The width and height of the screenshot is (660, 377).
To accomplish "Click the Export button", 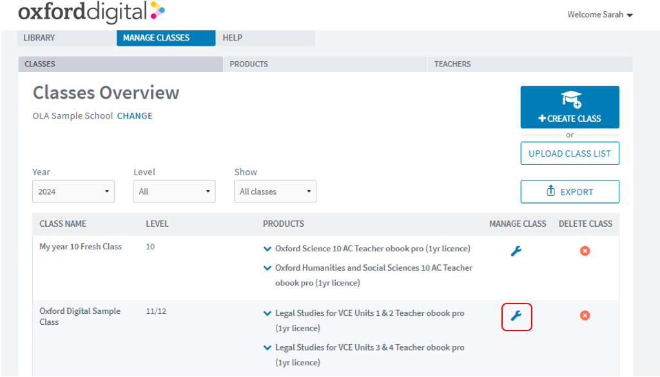I will pos(570,192).
